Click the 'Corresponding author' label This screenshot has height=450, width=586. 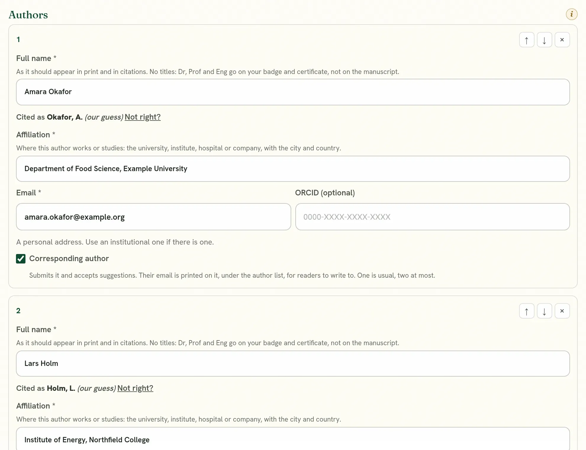(69, 258)
